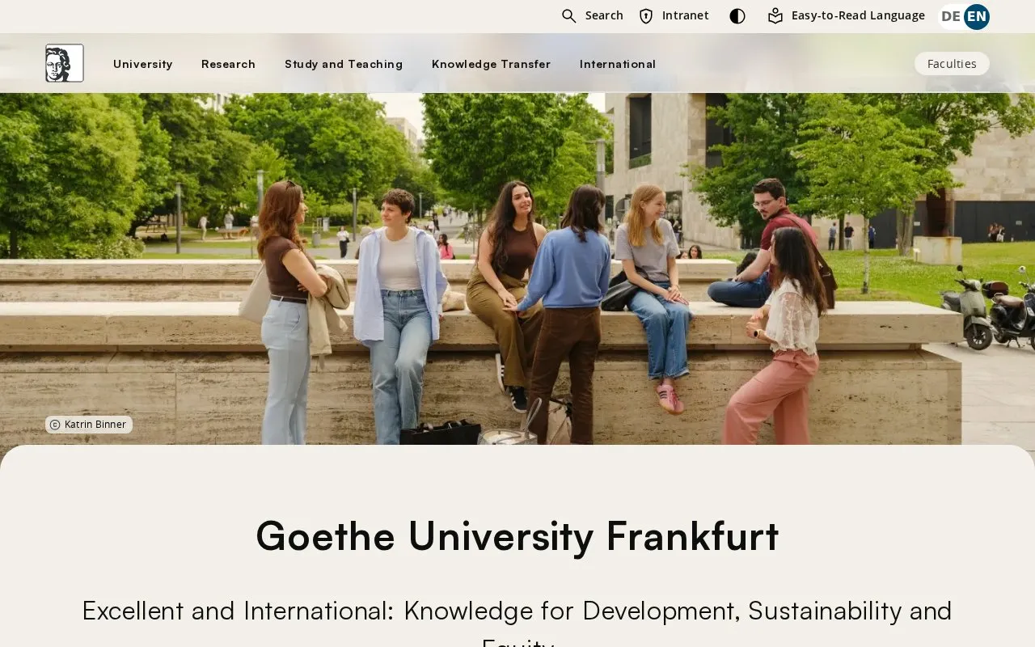Click the Easy-to-Read Language link text

tap(858, 15)
